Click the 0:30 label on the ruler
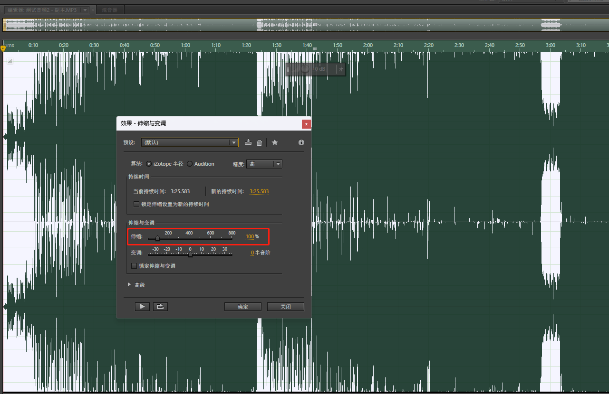 [94, 46]
